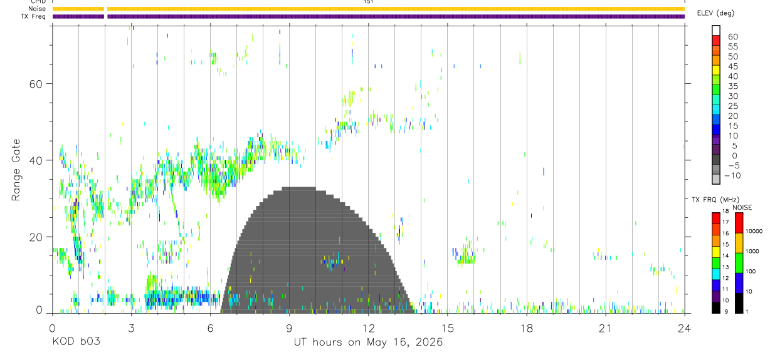Click the yellow Noise strip above the plot

click(x=369, y=9)
